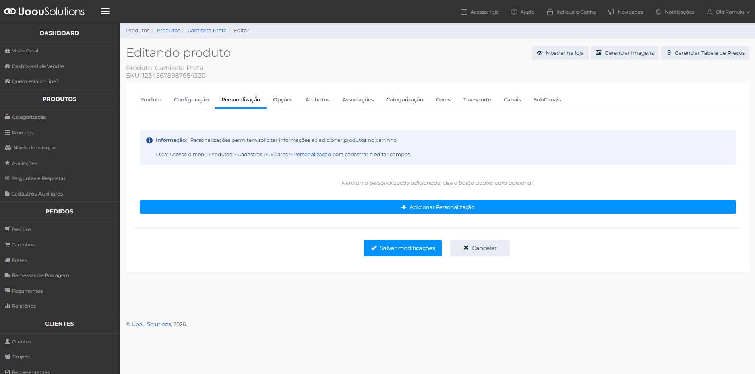Open the Camiseta Preta breadcrumb link
The height and width of the screenshot is (374, 755).
pyautogui.click(x=207, y=31)
